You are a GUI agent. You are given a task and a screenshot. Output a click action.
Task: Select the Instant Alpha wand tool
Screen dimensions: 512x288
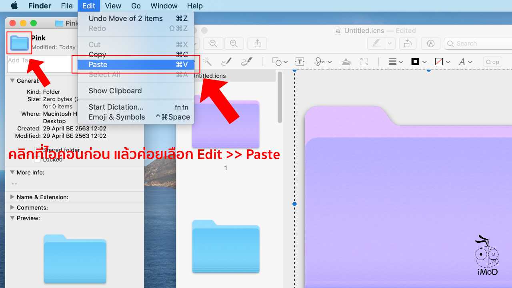coord(207,62)
